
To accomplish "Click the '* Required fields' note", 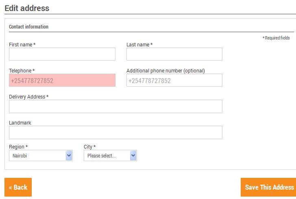I will click(x=276, y=38).
